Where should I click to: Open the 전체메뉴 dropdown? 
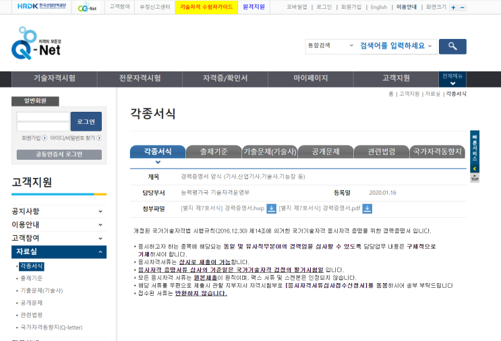click(x=452, y=79)
